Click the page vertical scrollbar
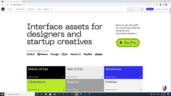This screenshot has height=96, width=171. 170,11
